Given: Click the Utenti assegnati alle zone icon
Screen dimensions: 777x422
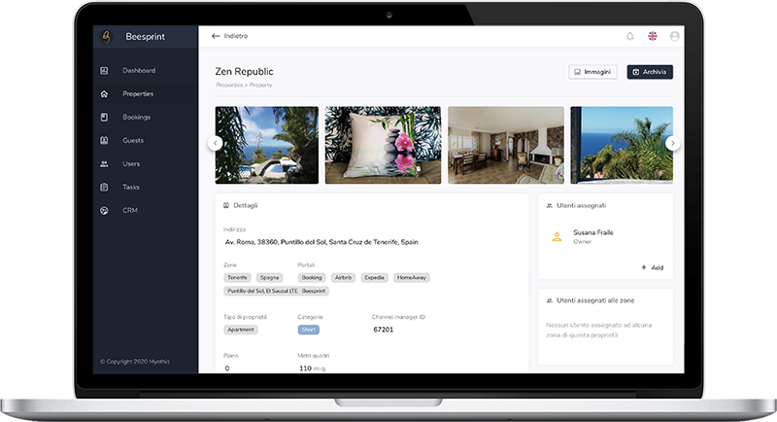Looking at the screenshot, I should [x=549, y=300].
